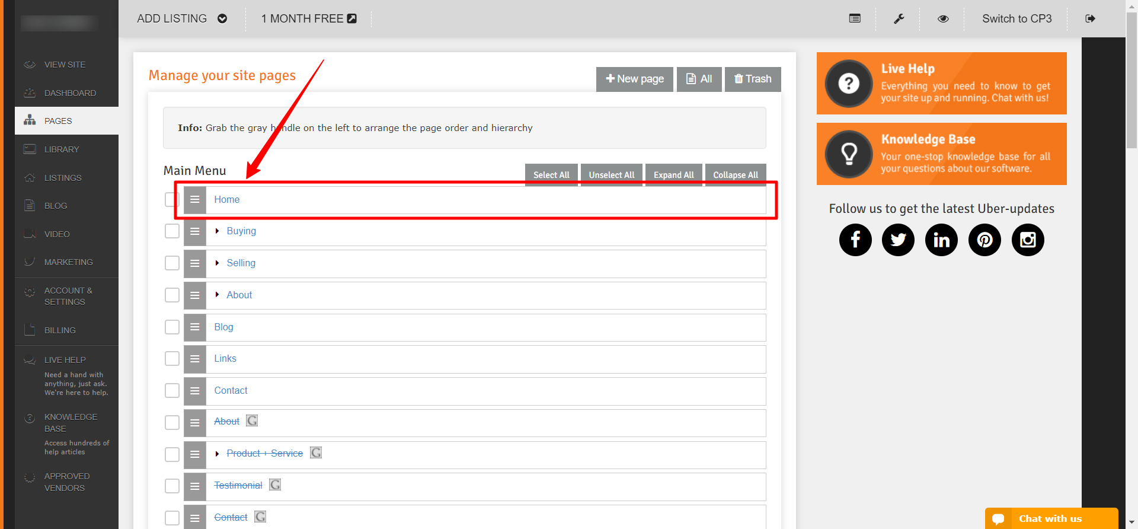The height and width of the screenshot is (529, 1138).
Task: Click the Live Help question mark icon
Action: [849, 84]
